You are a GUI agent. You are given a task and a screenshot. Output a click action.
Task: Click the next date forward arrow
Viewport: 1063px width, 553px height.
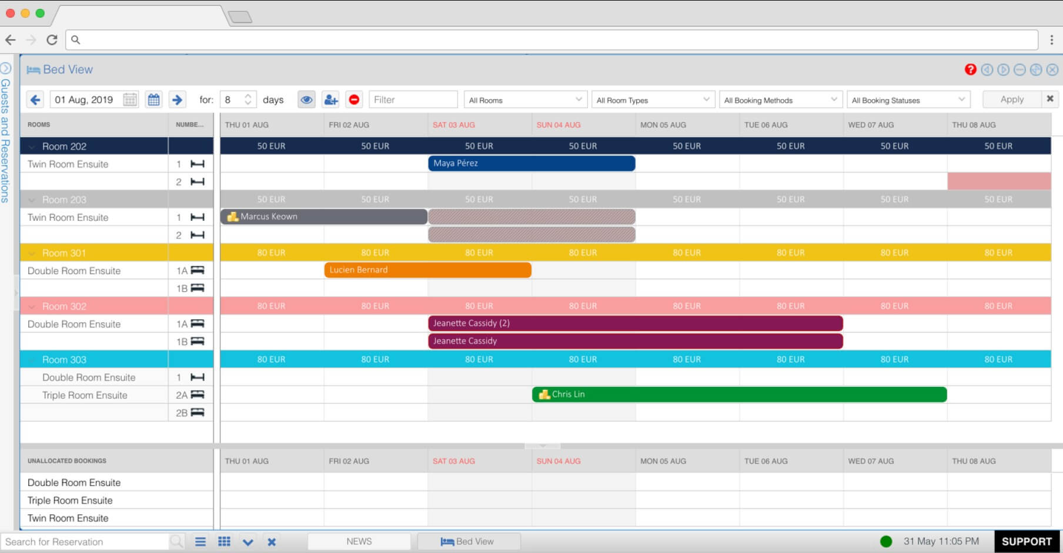pos(177,100)
